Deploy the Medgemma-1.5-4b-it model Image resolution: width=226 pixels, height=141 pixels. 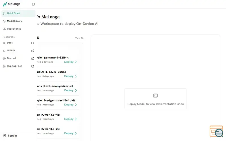[69, 105]
